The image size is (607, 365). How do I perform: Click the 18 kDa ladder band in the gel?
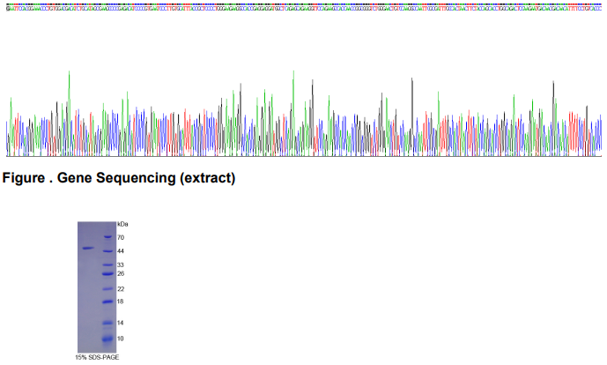pyautogui.click(x=107, y=302)
